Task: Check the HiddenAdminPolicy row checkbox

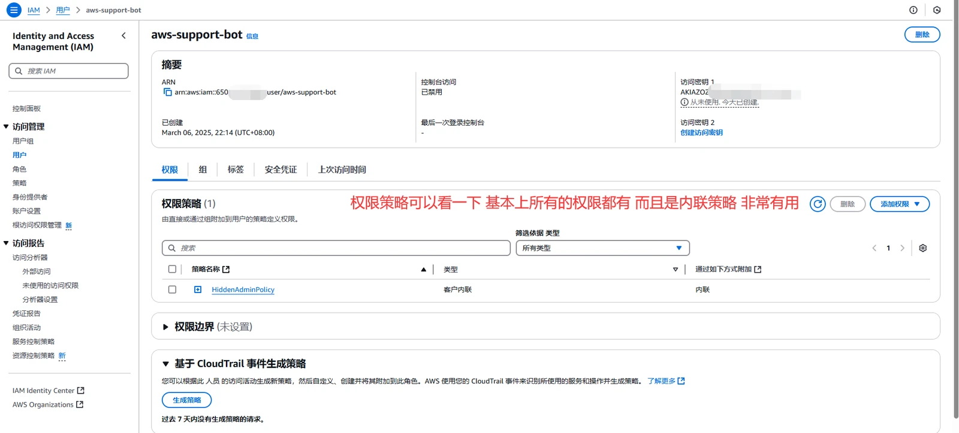Action: [x=173, y=289]
